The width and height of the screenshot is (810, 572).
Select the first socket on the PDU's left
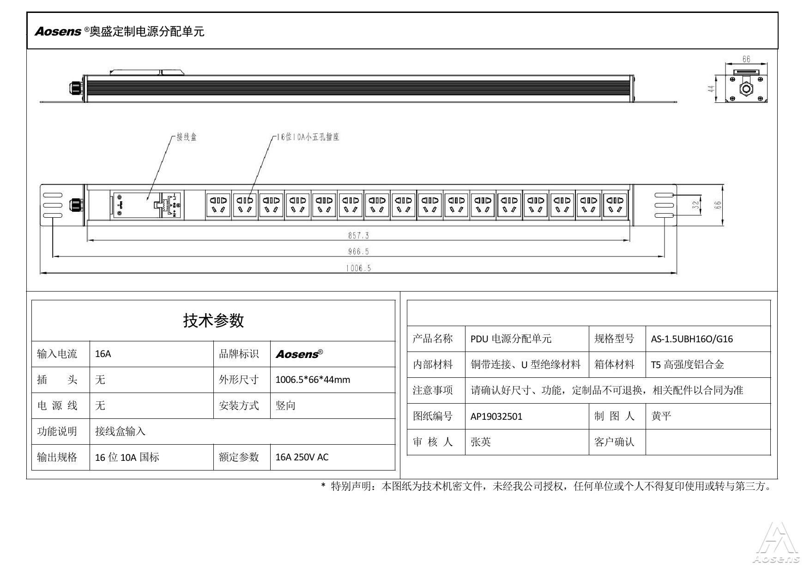click(218, 205)
